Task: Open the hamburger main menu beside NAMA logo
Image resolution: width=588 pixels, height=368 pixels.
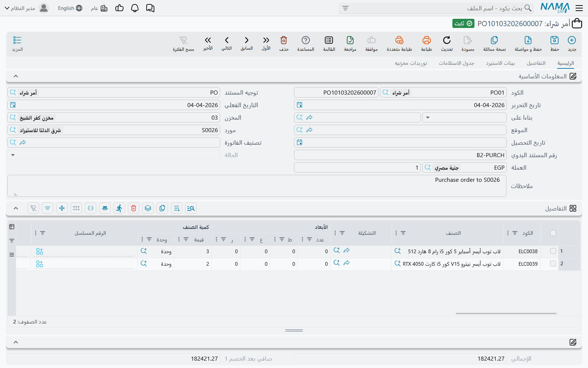Action: tap(579, 8)
